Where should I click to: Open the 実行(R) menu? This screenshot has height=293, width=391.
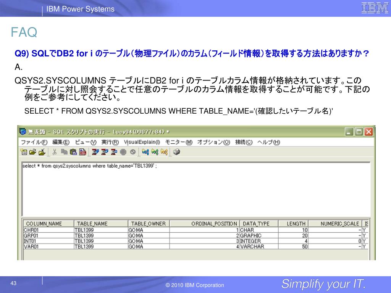point(110,142)
